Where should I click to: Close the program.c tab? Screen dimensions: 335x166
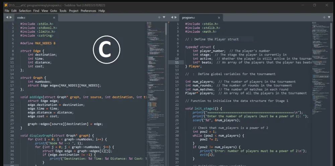(x=219, y=18)
